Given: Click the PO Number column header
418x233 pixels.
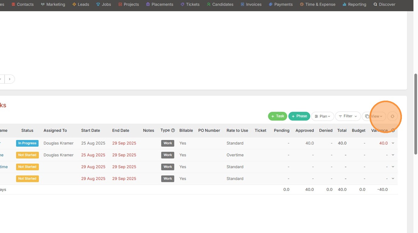Looking at the screenshot, I should click(209, 131).
